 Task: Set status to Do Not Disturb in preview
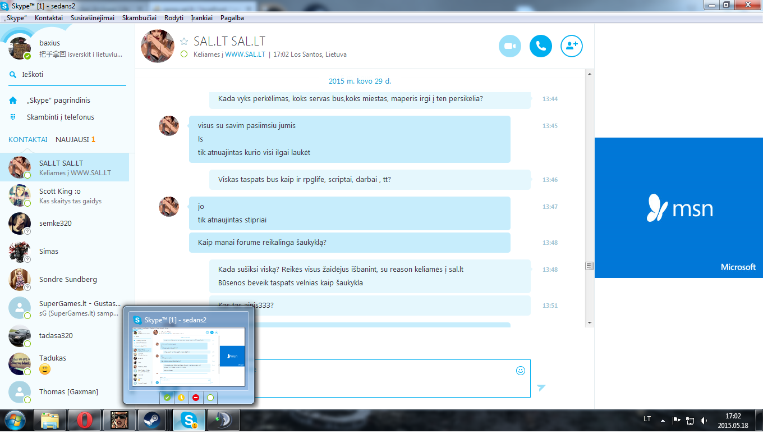196,398
